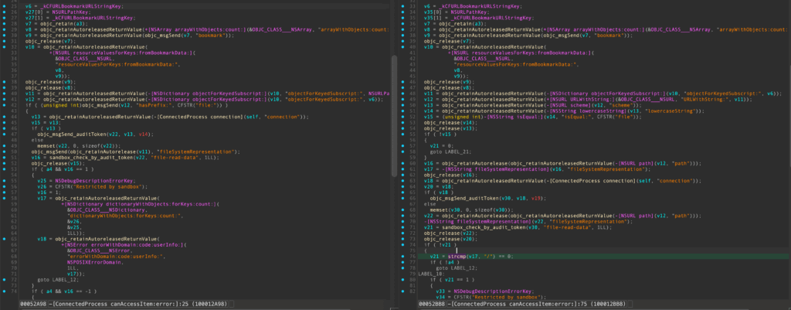This screenshot has width=791, height=310.
Task: Toggle breakpoint dot at left pane line 47
Action: pos(5,135)
